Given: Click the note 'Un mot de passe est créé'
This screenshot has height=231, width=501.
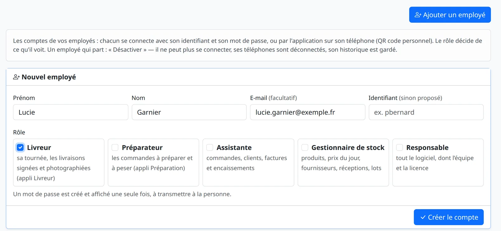Looking at the screenshot, I should 122,194.
